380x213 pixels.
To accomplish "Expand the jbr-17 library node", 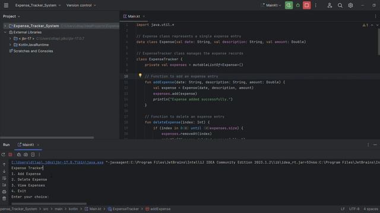I will click(10, 38).
